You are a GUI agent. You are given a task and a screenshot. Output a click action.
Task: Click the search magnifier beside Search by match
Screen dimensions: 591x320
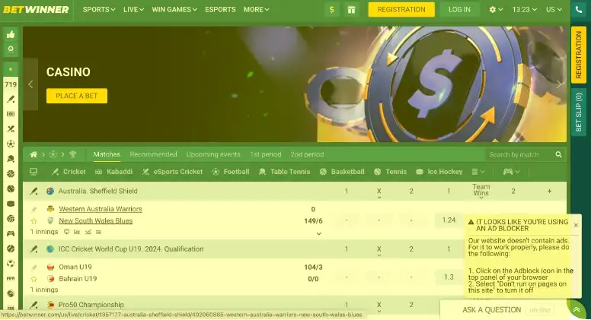pos(558,154)
